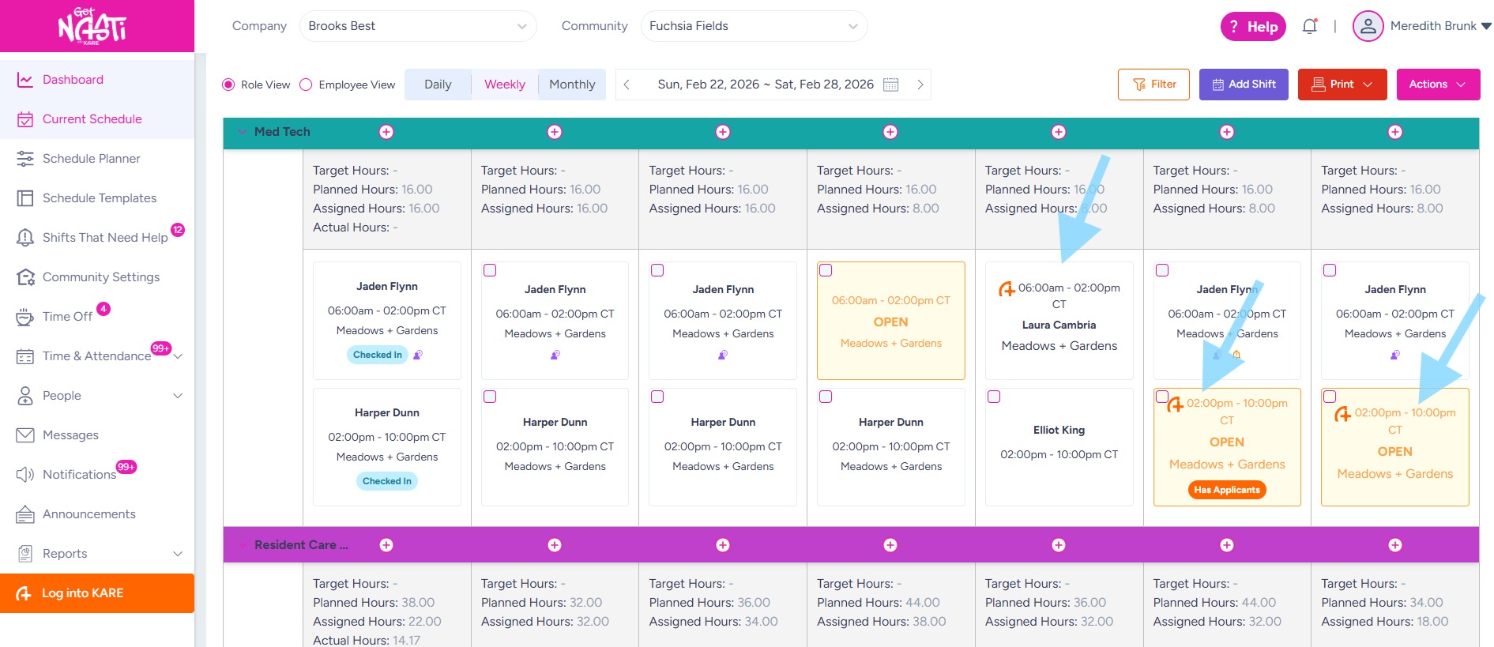Open the Community dropdown Fuchsia Fields
The image size is (1494, 647).
click(x=753, y=26)
